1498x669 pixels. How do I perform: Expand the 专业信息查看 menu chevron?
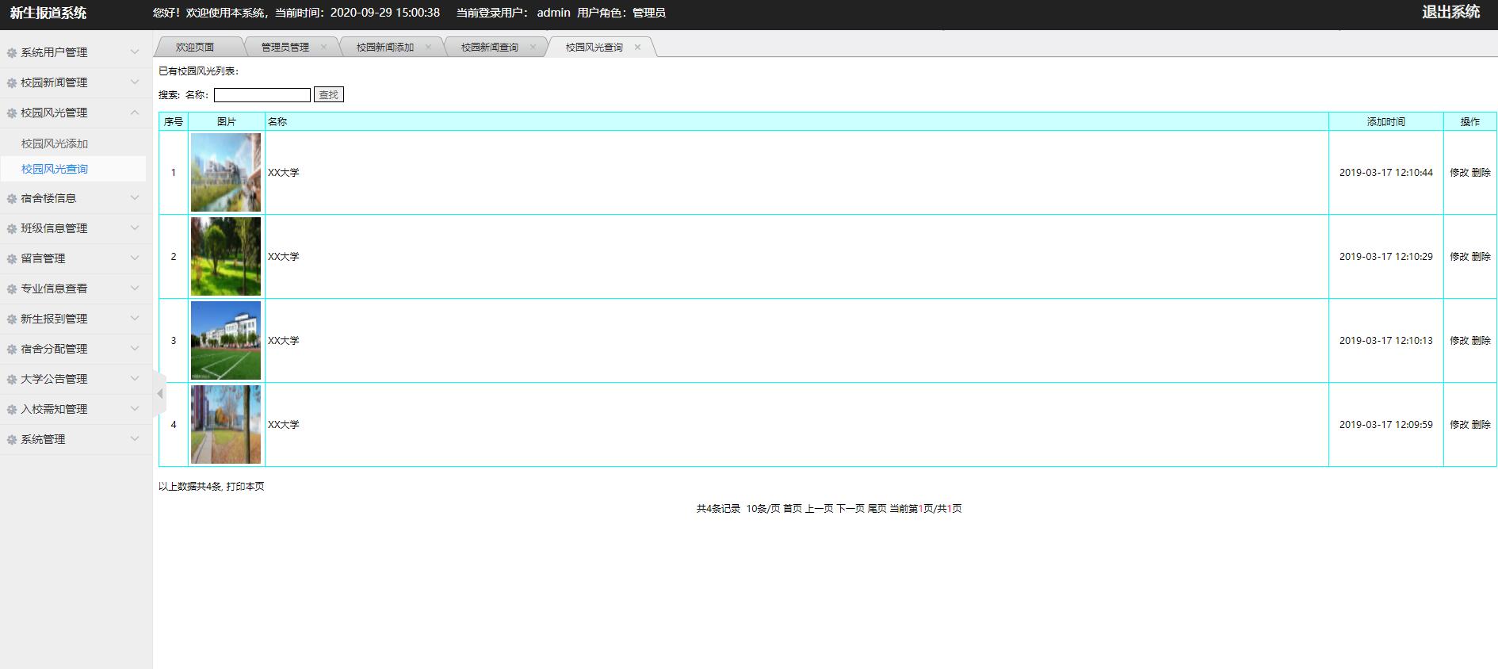pos(135,289)
